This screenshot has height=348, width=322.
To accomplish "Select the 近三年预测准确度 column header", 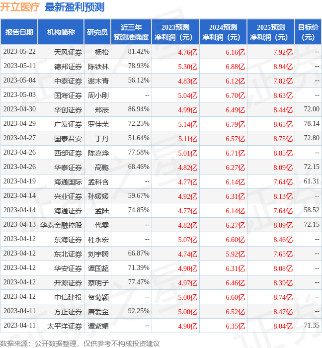I will coord(131,32).
